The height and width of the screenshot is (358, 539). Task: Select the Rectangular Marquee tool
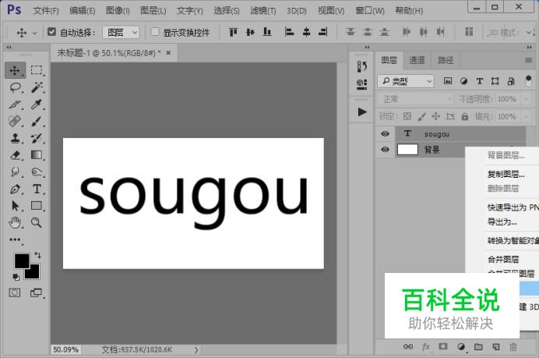(37, 70)
